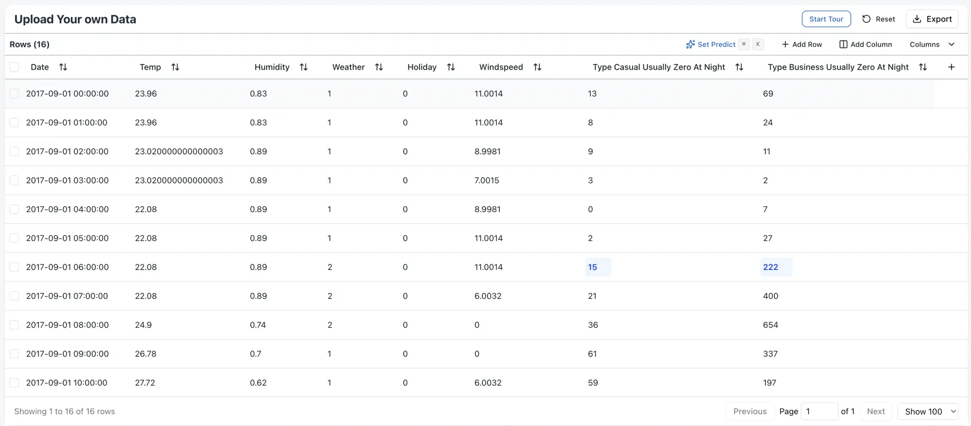Image resolution: width=971 pixels, height=426 pixels.
Task: Expand the Show 100 rows selector
Action: point(928,412)
